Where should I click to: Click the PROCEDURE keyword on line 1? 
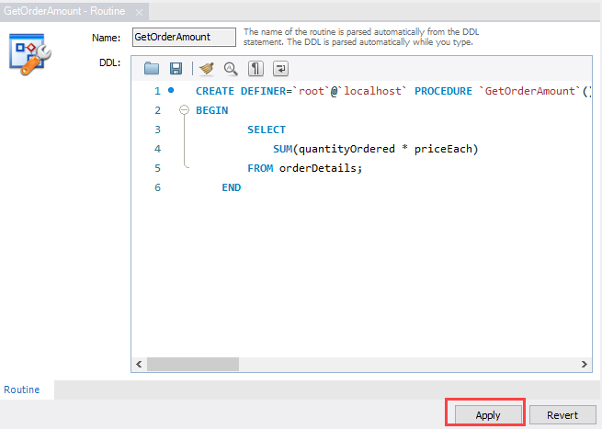point(443,91)
